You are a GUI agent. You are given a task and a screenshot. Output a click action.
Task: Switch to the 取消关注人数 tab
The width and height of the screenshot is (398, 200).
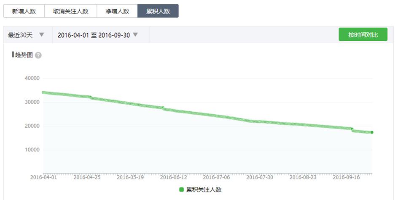click(70, 11)
